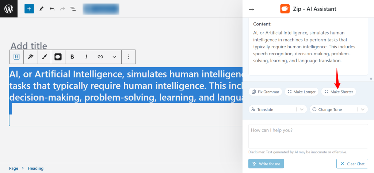
Task: Open block options three-dot menu
Action: 129,57
